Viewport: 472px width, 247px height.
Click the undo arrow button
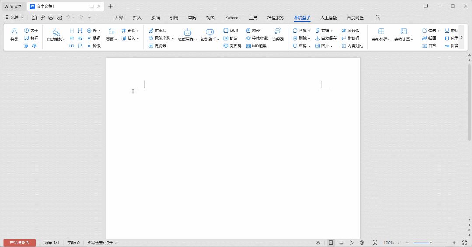pyautogui.click(x=68, y=17)
